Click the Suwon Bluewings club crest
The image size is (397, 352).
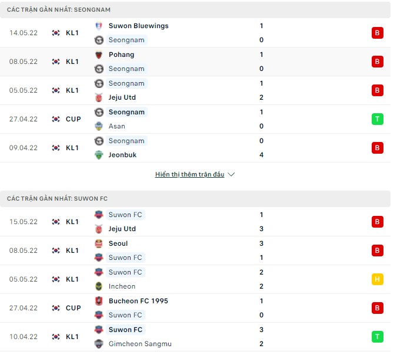(99, 26)
